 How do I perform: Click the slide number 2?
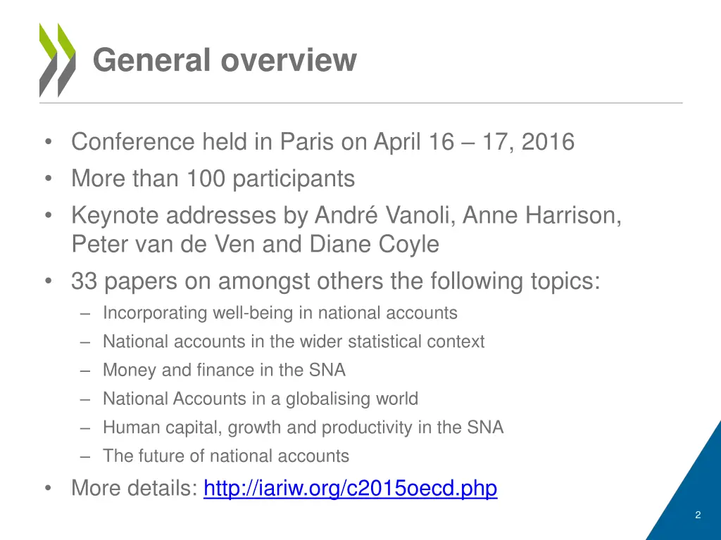click(x=698, y=515)
